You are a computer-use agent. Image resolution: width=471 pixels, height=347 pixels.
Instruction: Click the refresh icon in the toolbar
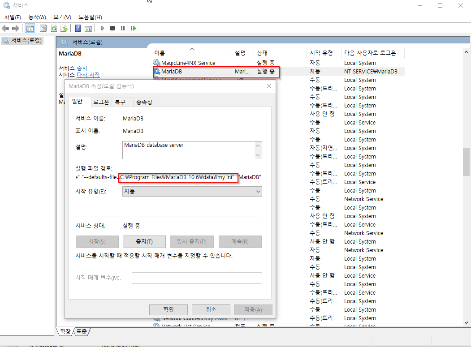[x=53, y=28]
